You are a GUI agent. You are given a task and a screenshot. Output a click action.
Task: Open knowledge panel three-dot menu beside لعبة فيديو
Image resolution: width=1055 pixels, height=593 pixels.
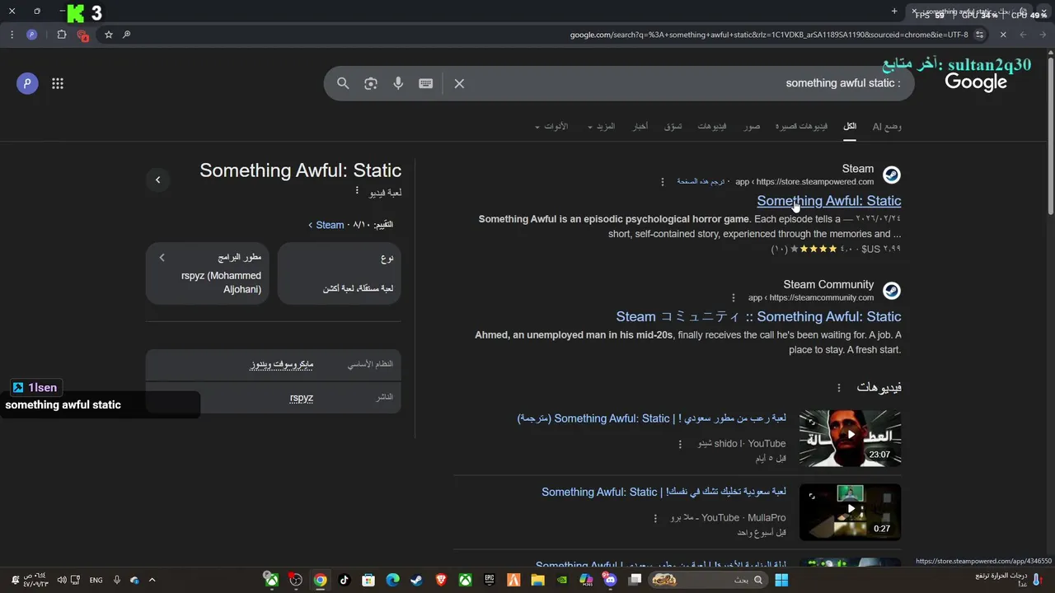point(357,191)
